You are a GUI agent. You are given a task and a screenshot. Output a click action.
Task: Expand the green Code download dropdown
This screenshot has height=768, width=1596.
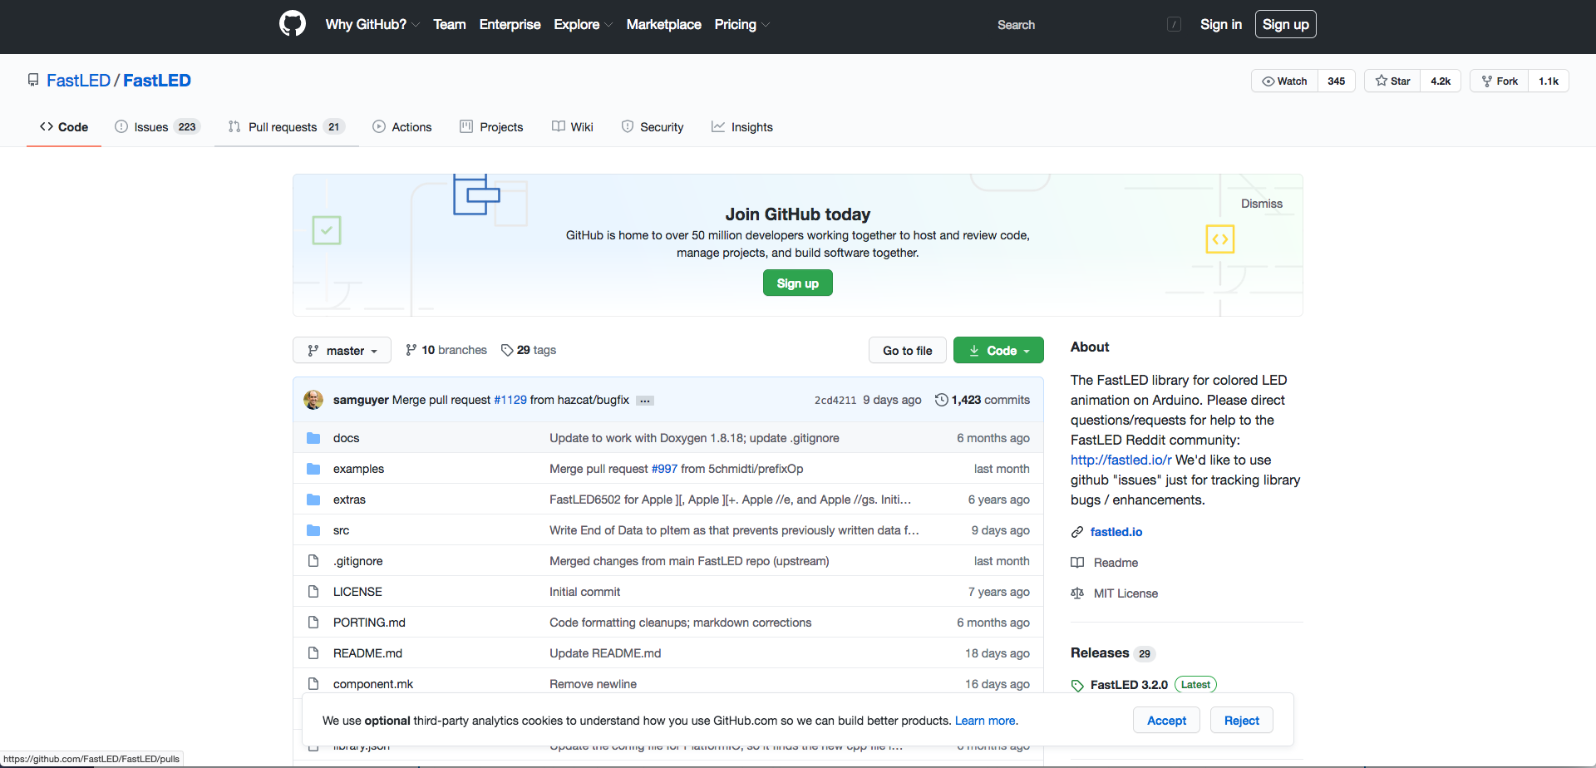click(998, 351)
